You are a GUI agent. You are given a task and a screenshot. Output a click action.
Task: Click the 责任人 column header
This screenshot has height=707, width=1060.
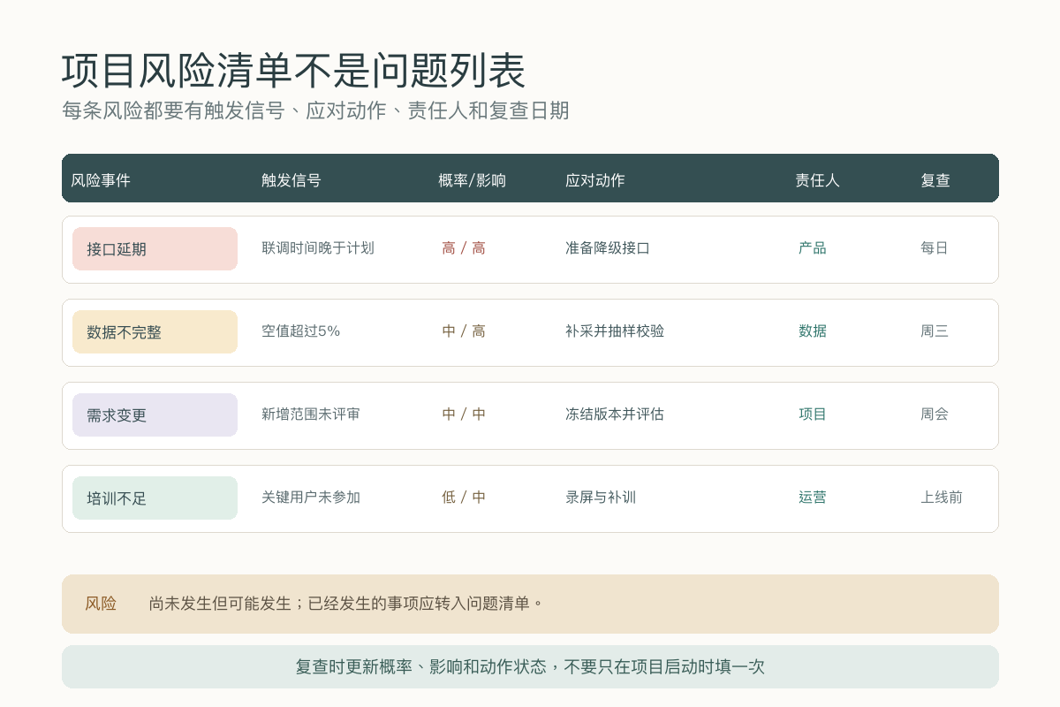click(817, 180)
